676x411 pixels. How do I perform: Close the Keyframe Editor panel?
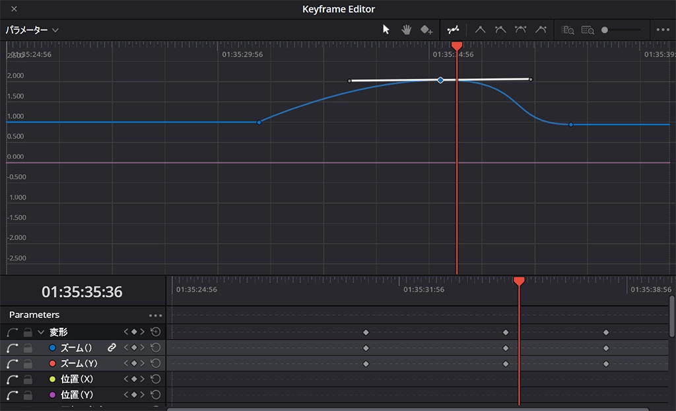[x=15, y=9]
